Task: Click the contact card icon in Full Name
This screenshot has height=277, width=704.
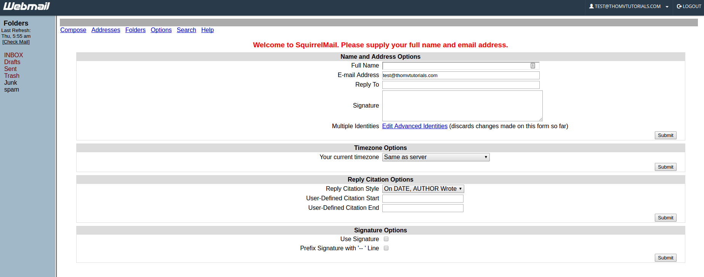Action: 533,66
